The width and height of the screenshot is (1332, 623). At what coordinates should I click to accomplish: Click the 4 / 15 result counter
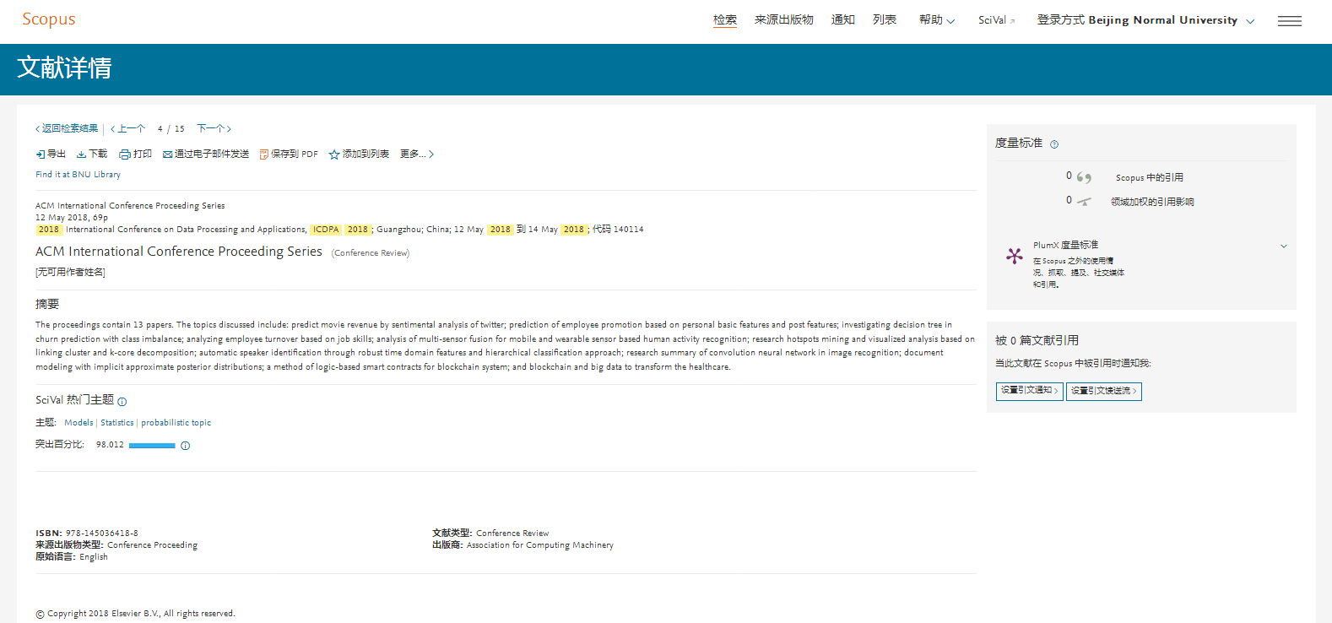[x=171, y=129]
